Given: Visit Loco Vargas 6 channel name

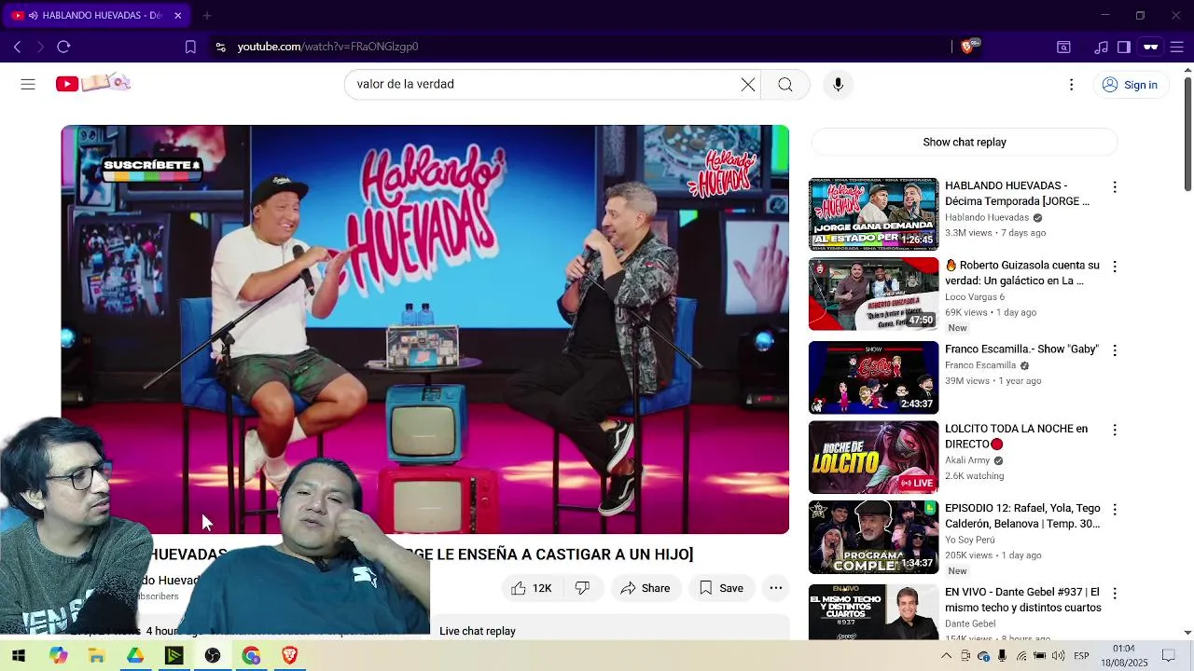Looking at the screenshot, I should [975, 297].
